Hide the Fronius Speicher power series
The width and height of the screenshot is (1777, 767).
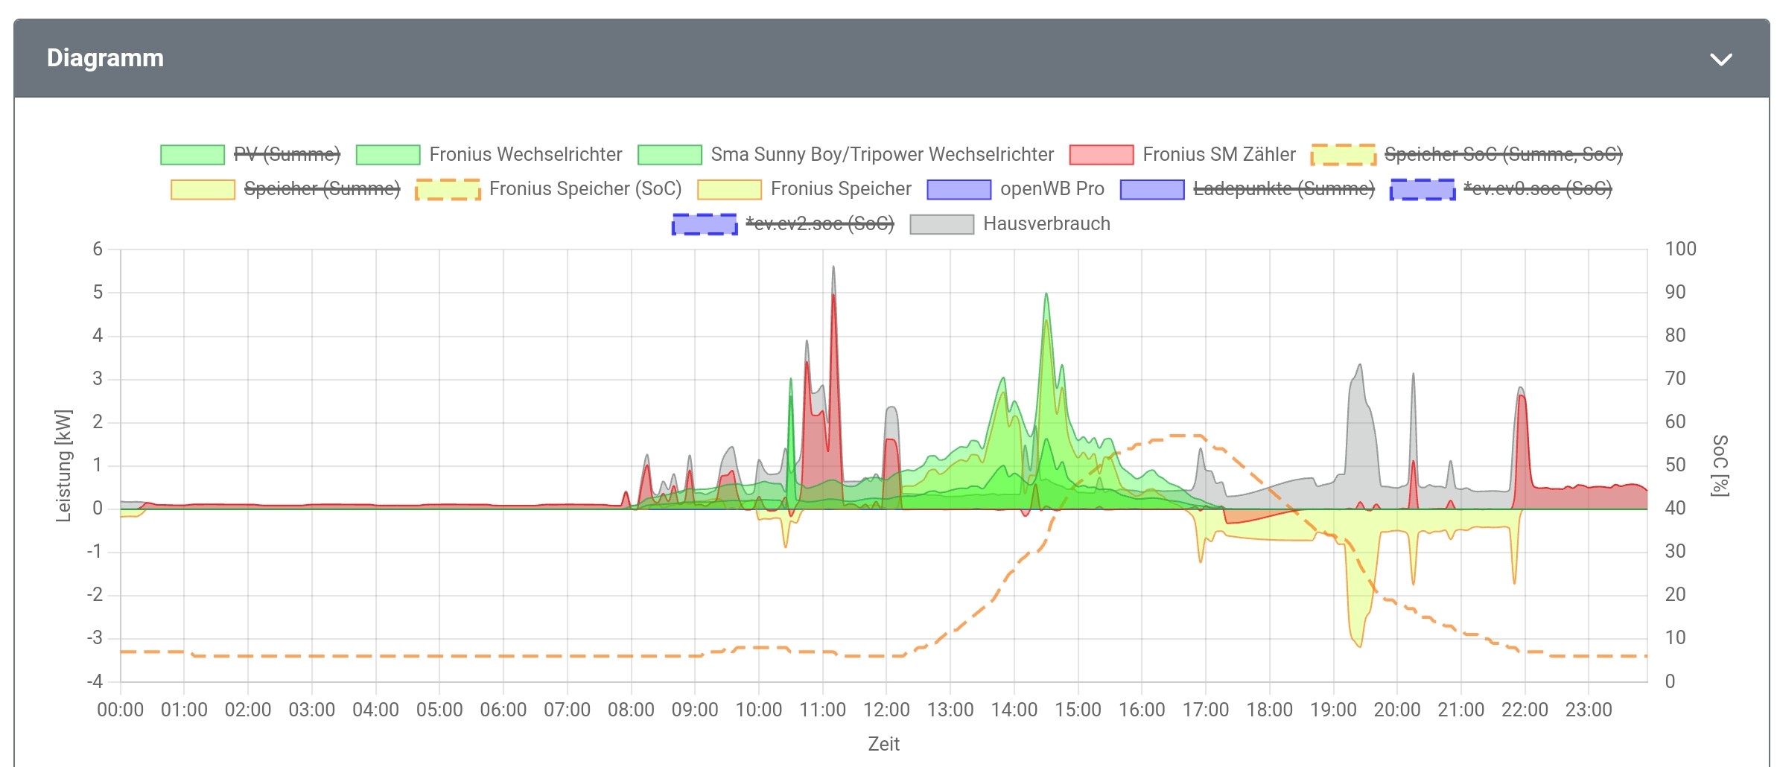pos(841,189)
